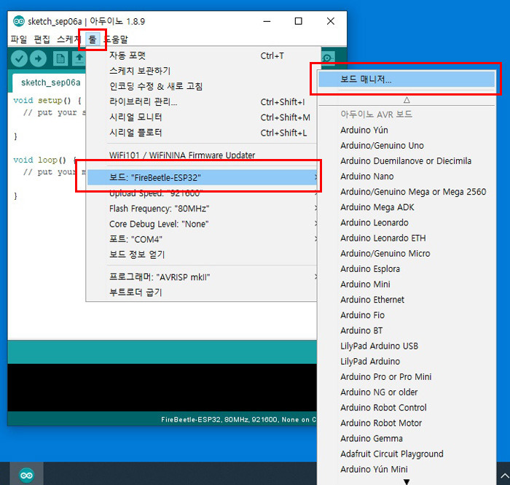The height and width of the screenshot is (485, 510).
Task: Open the 편집 menu
Action: (42, 39)
